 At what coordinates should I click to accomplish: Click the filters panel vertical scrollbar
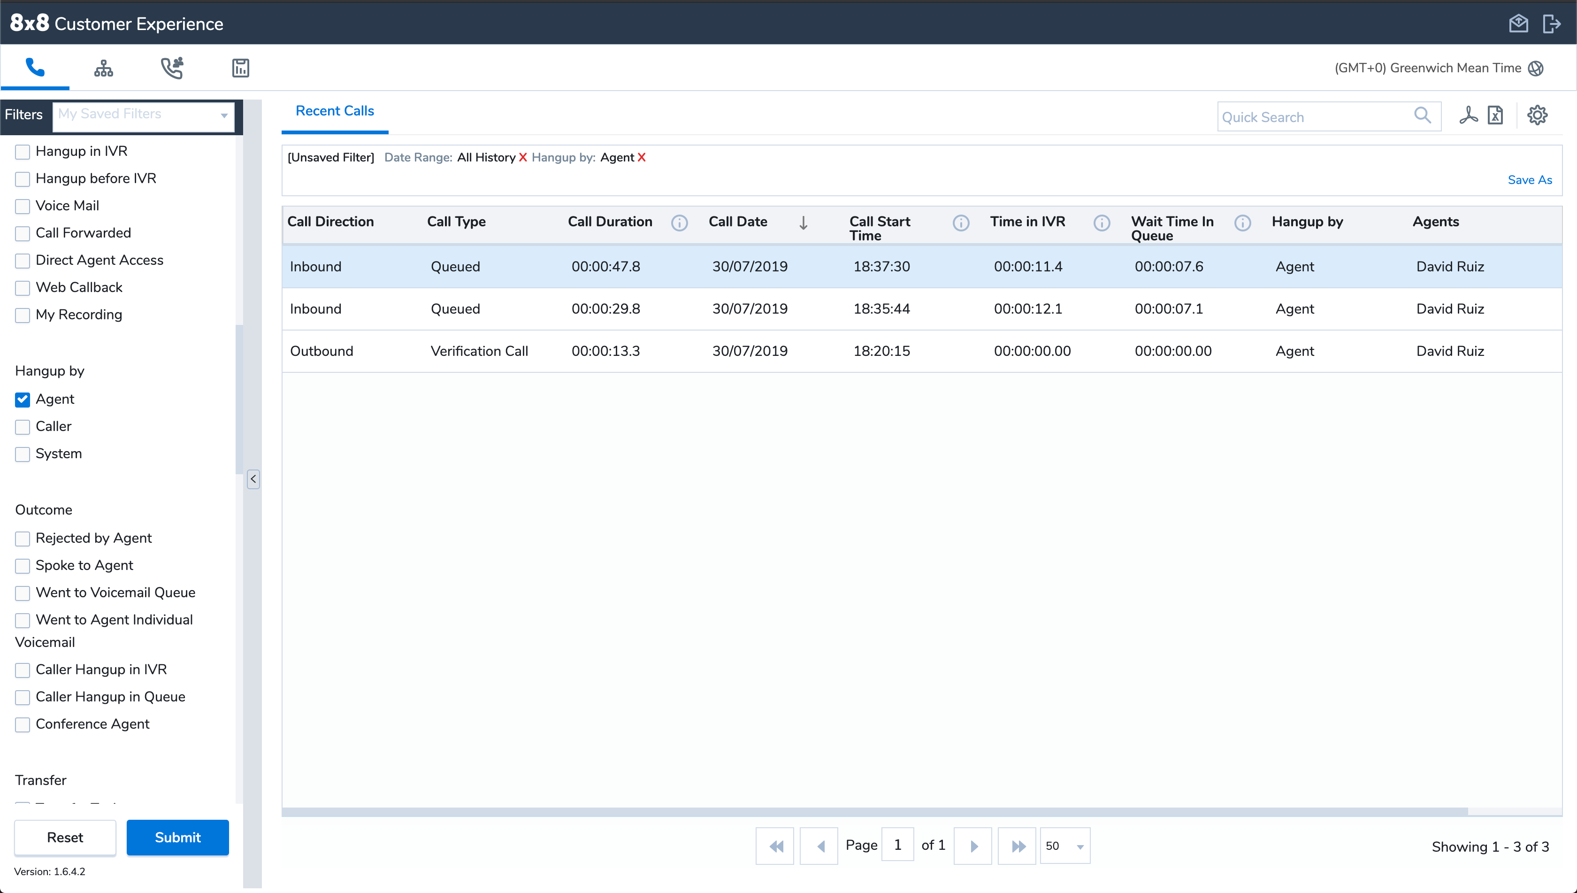click(x=239, y=399)
